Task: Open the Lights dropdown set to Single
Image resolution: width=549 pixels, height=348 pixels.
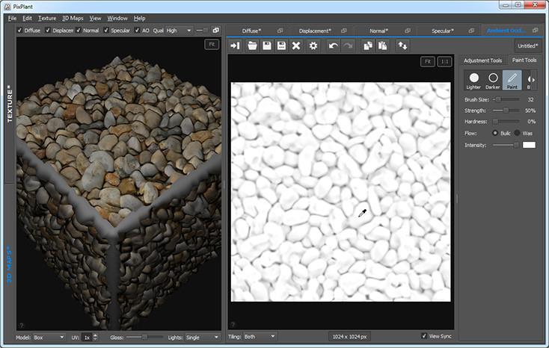Action: (203, 338)
